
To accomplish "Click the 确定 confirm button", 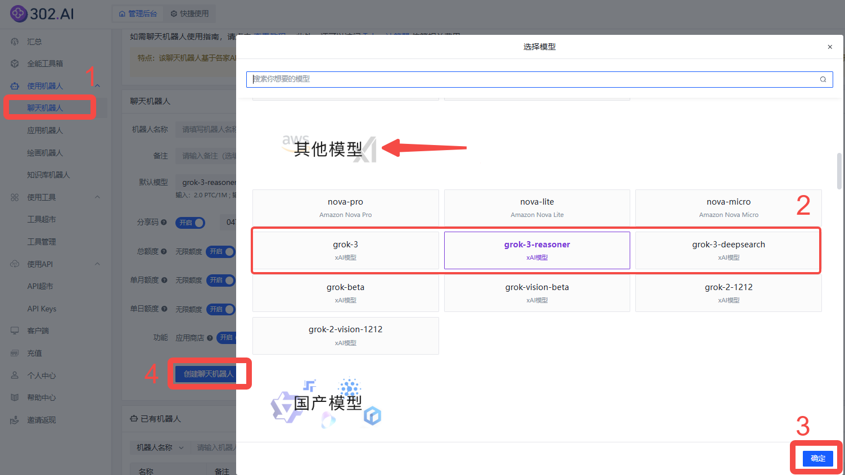I will coord(817,458).
